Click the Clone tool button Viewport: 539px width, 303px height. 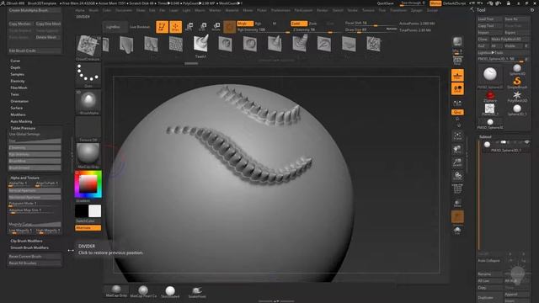coord(483,40)
